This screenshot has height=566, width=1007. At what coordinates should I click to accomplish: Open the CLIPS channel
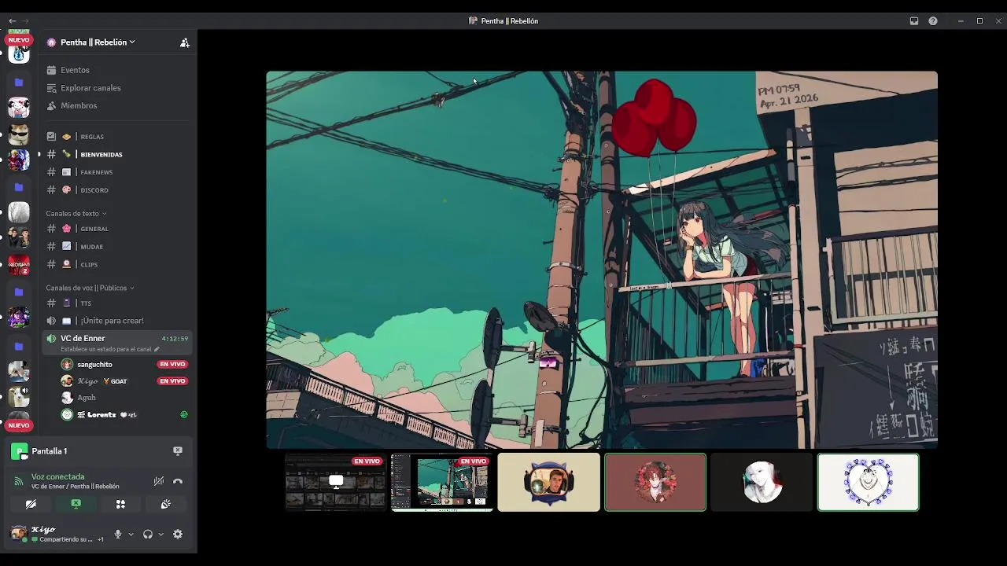coord(116,265)
